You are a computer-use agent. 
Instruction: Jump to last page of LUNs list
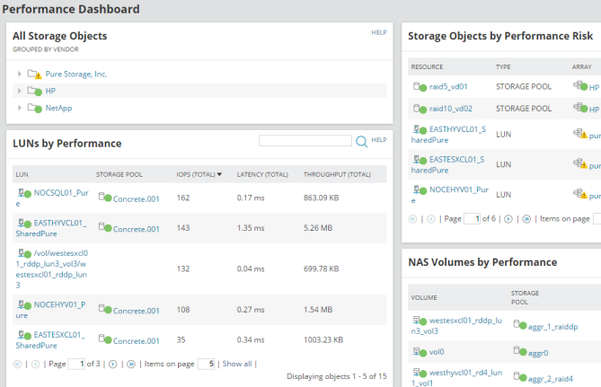(130, 365)
